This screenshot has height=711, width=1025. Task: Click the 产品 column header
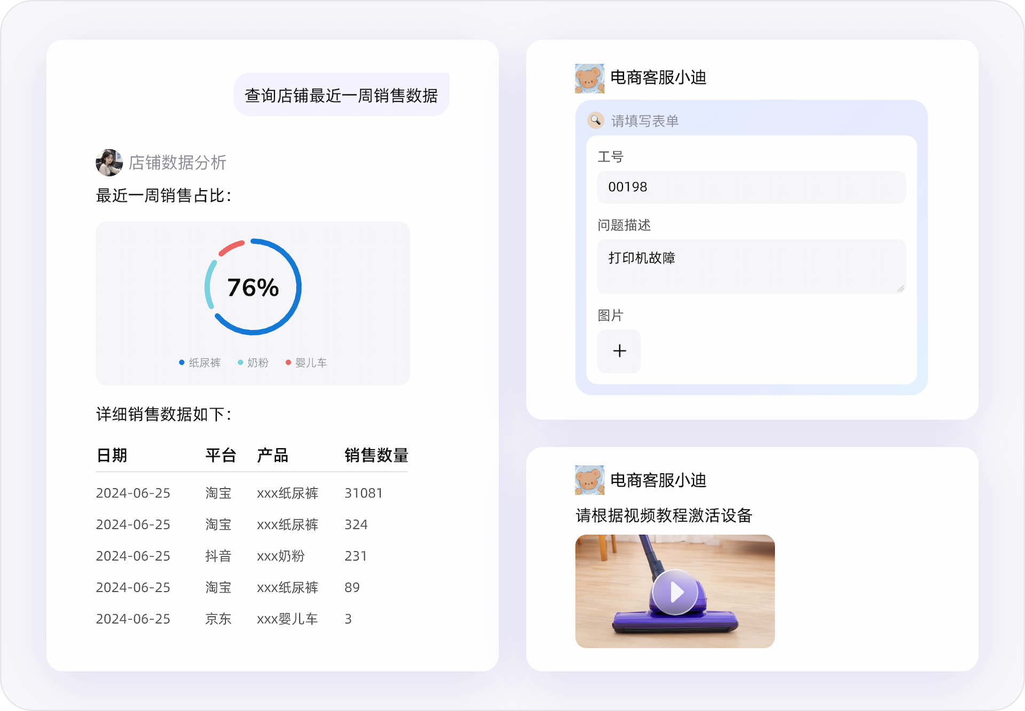(x=273, y=455)
